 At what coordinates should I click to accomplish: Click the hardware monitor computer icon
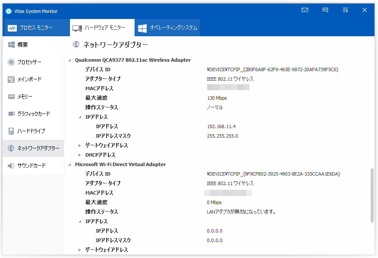click(x=77, y=28)
